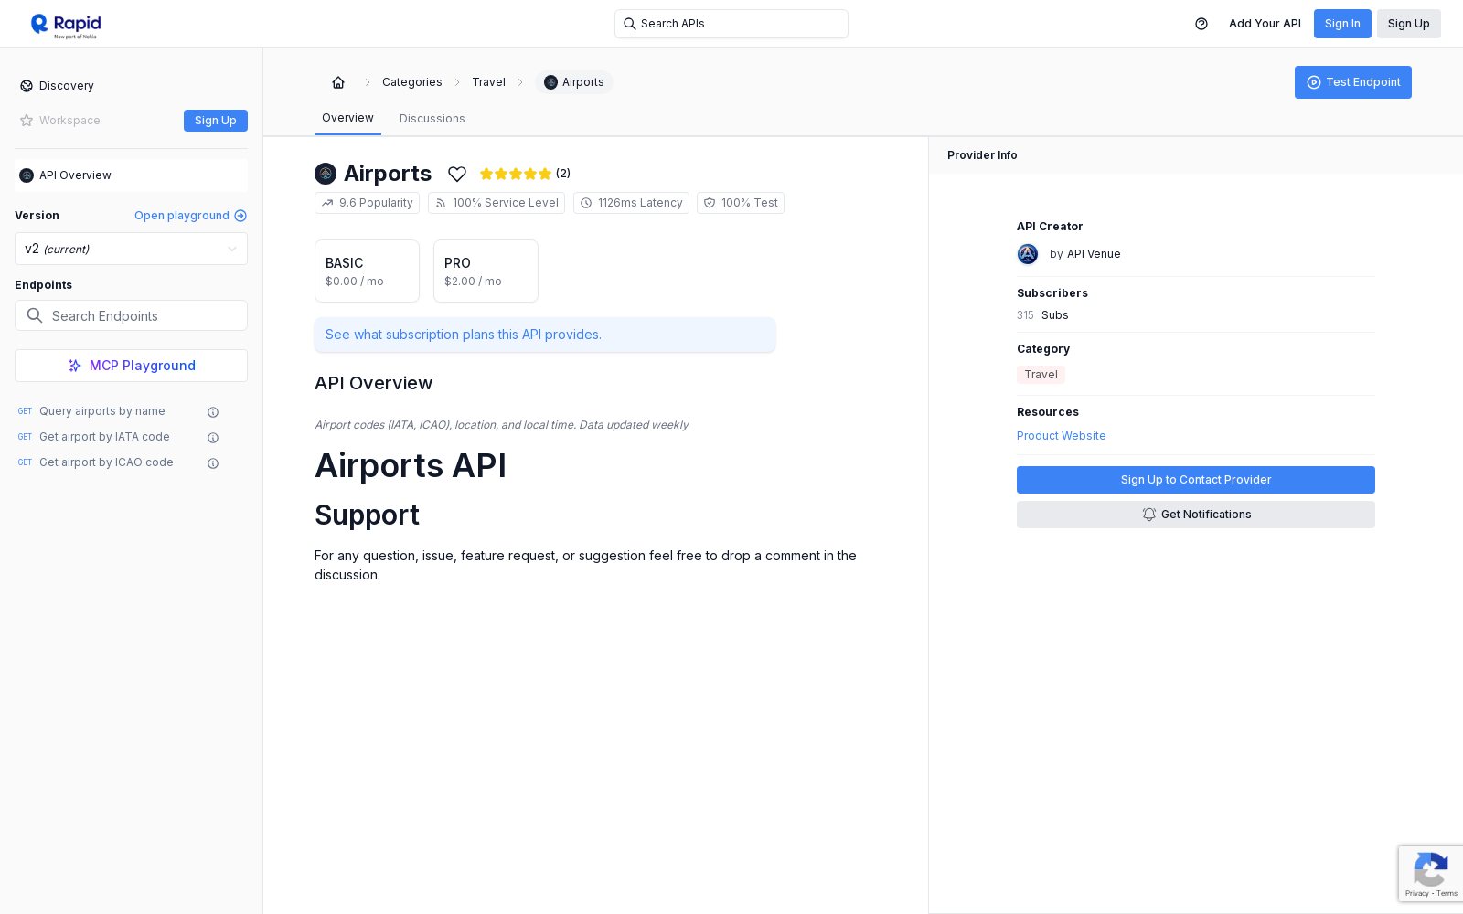Click the API Overview icon in the sidebar
This screenshot has height=914, width=1463.
[x=27, y=175]
